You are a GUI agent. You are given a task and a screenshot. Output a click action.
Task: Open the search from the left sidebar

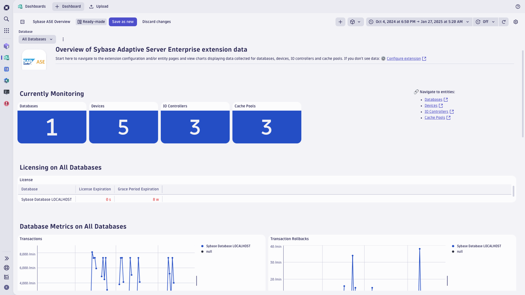[6, 19]
